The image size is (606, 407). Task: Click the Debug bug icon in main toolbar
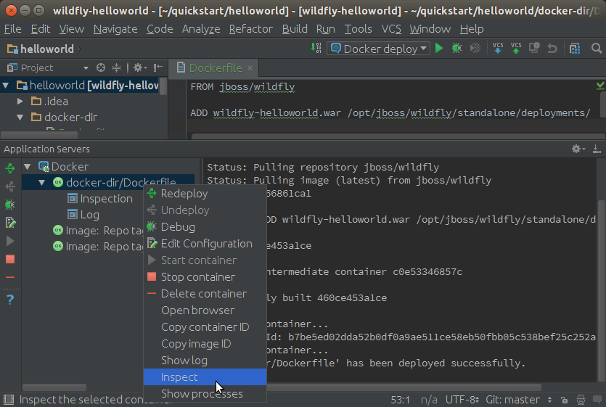(x=456, y=49)
